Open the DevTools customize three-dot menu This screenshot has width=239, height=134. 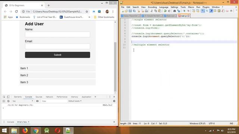(110, 97)
